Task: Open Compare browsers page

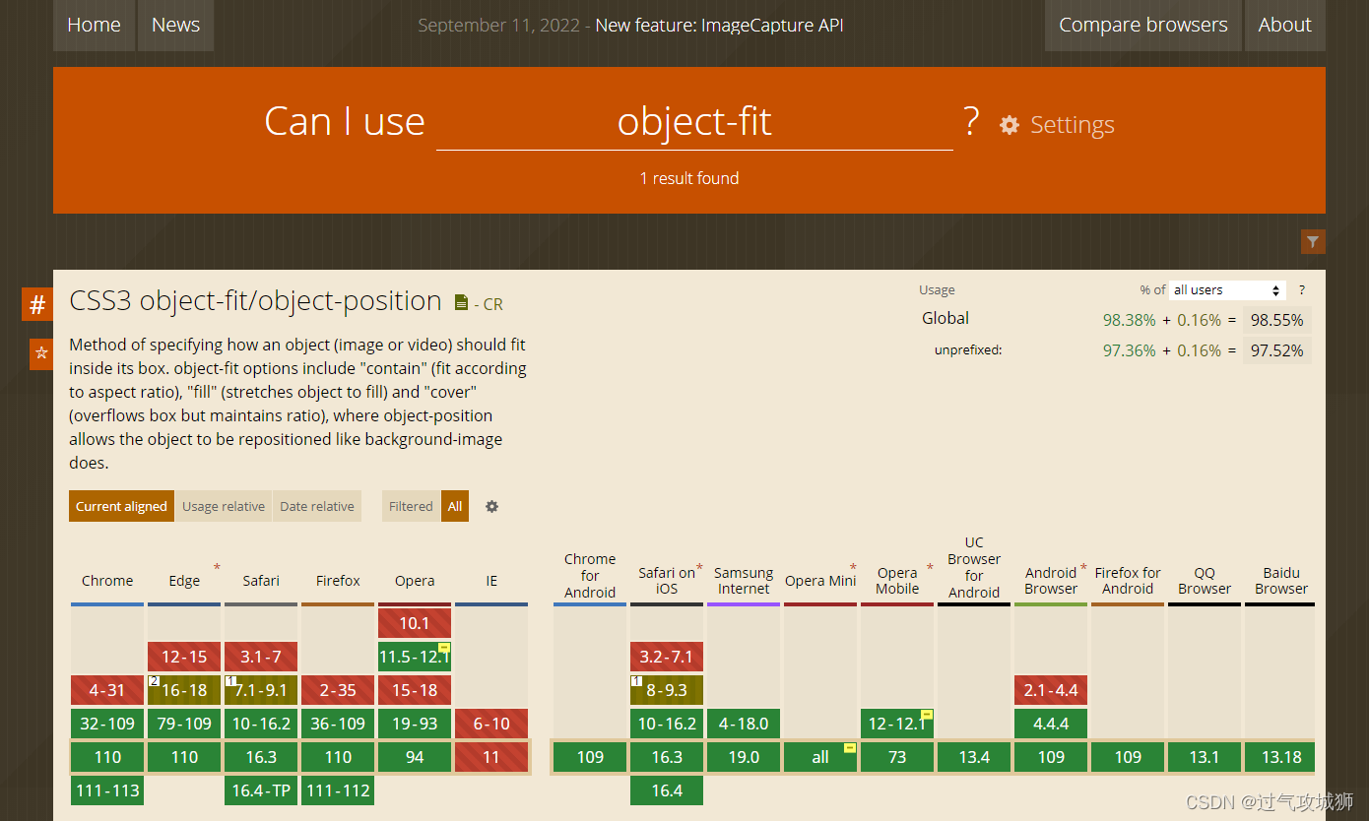Action: coord(1143,26)
